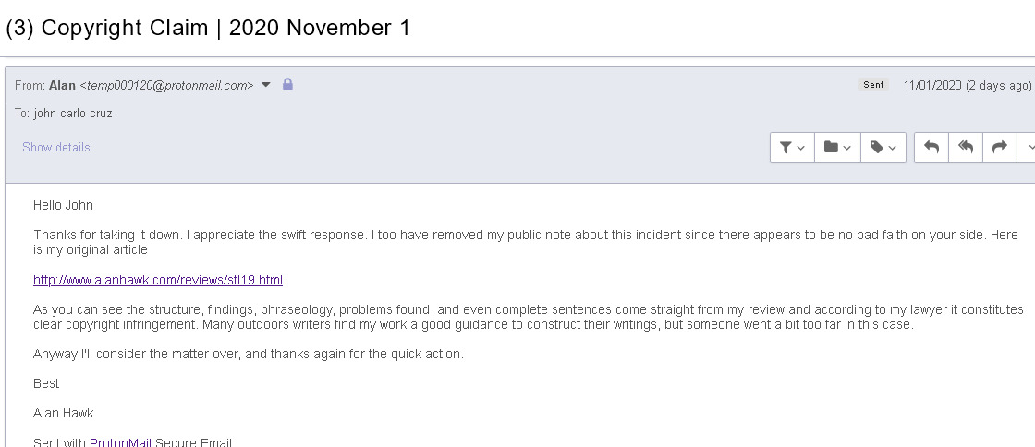
Task: Click the Copyright Claim subject heading
Action: click(x=208, y=28)
